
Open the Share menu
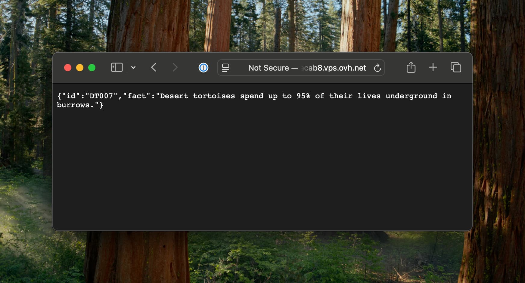click(411, 68)
